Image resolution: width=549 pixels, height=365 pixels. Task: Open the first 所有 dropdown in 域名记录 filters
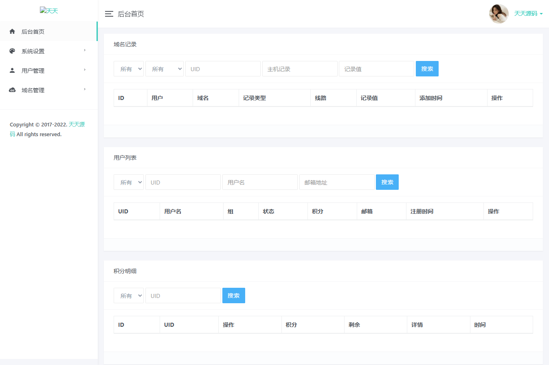129,68
